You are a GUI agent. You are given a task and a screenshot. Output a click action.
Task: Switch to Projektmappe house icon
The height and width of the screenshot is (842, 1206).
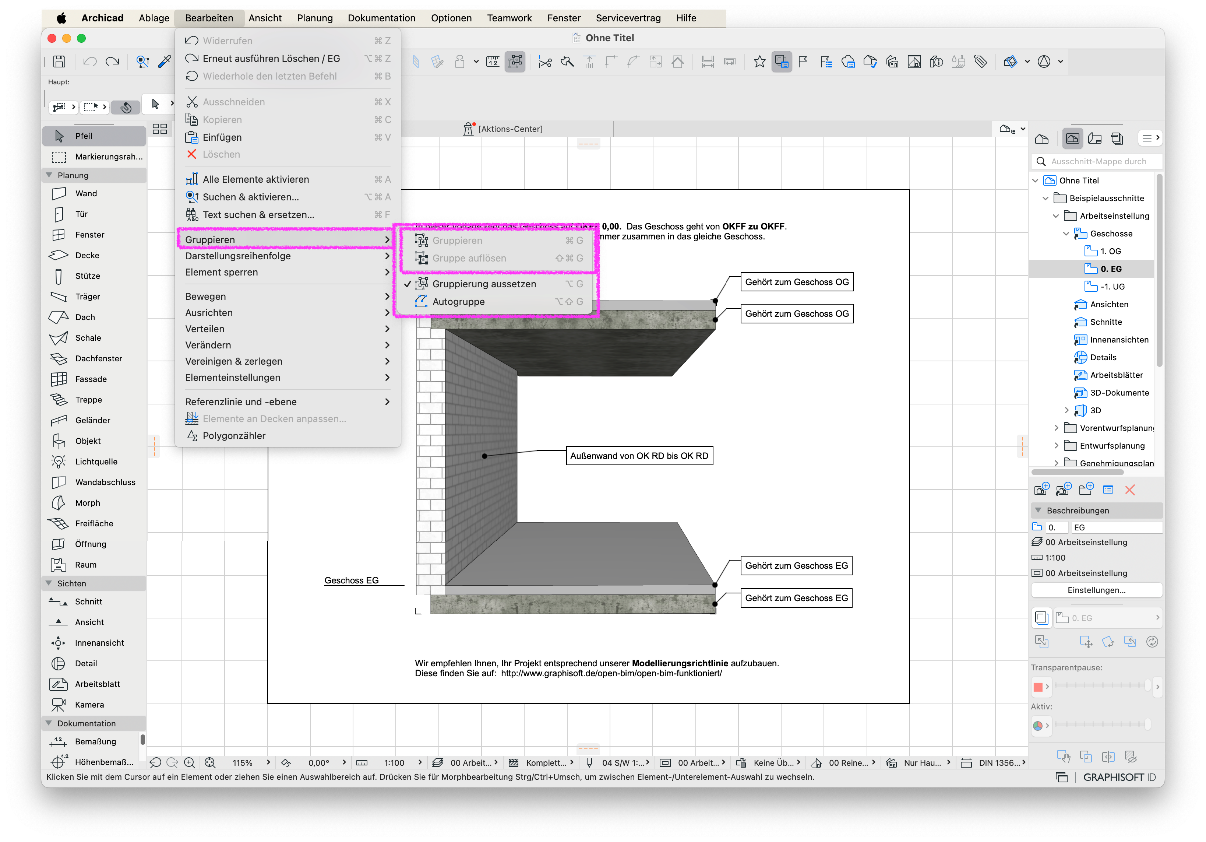coord(1041,138)
